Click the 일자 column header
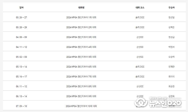Image resolution: width=188 pixels, height=112 pixels. [x=21, y=7]
